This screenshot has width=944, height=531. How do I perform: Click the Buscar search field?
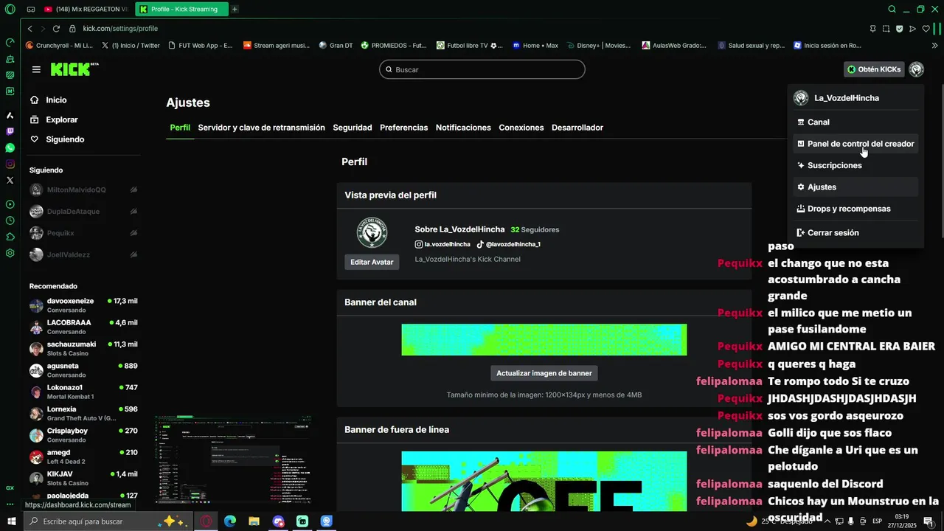[482, 69]
